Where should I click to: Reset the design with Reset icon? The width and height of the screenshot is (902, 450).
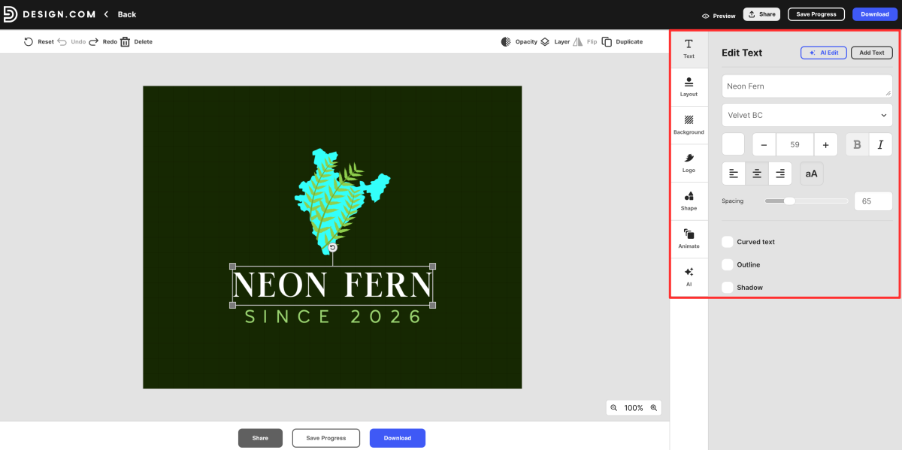click(29, 42)
